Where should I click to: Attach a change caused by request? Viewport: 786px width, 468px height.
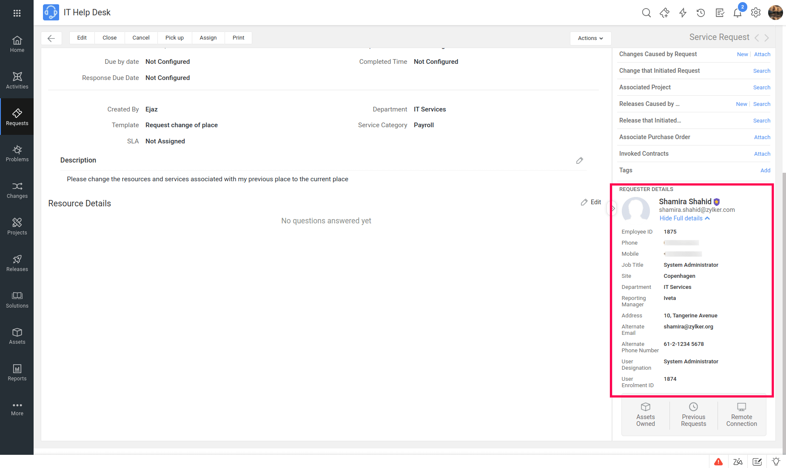coord(762,54)
